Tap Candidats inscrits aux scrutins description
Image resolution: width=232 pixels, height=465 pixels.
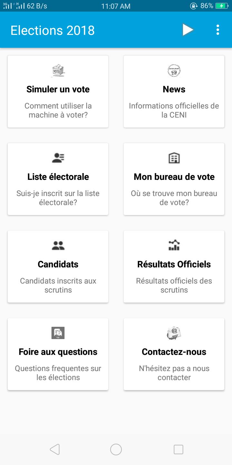pos(58,285)
